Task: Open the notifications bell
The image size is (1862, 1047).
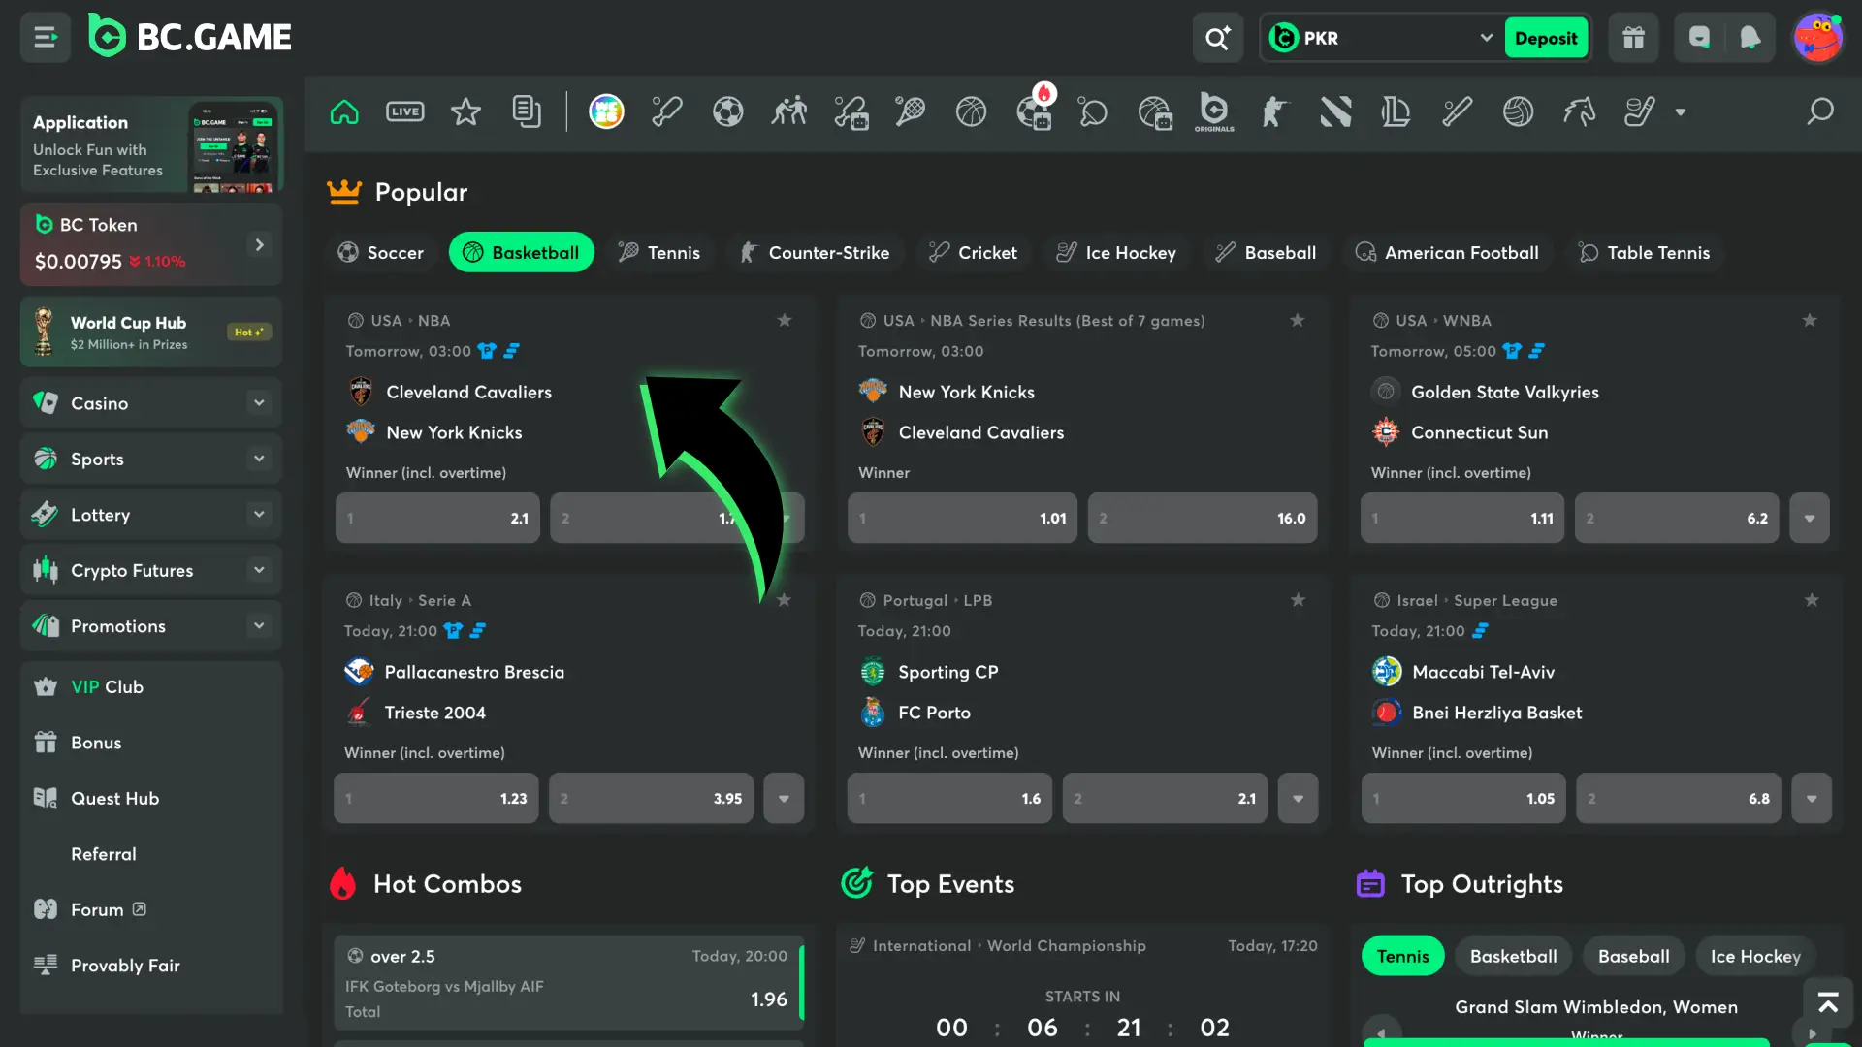Action: pyautogui.click(x=1750, y=38)
